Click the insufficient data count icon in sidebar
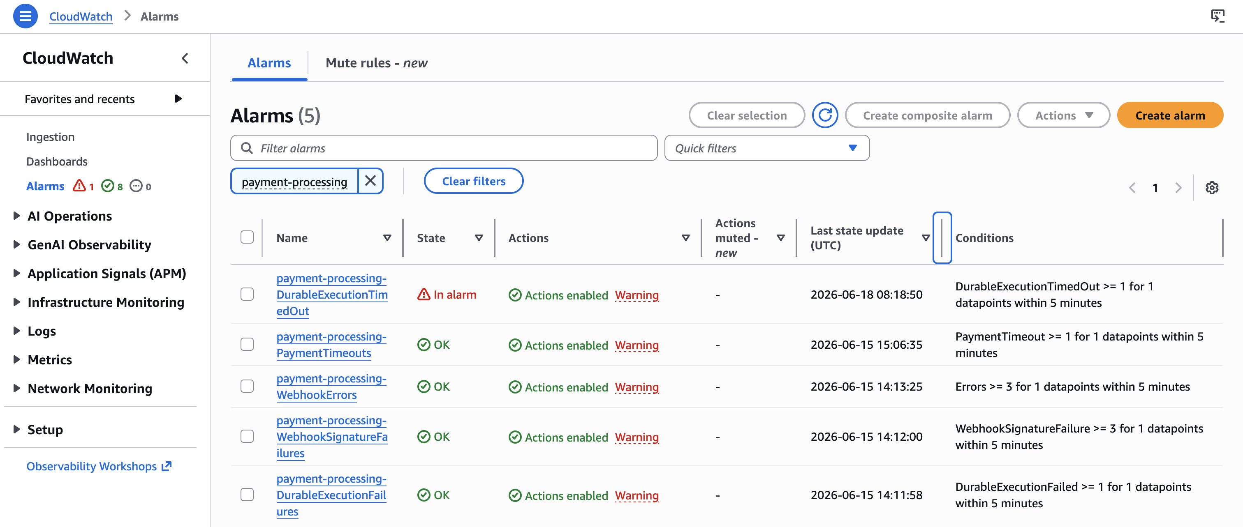 point(136,186)
